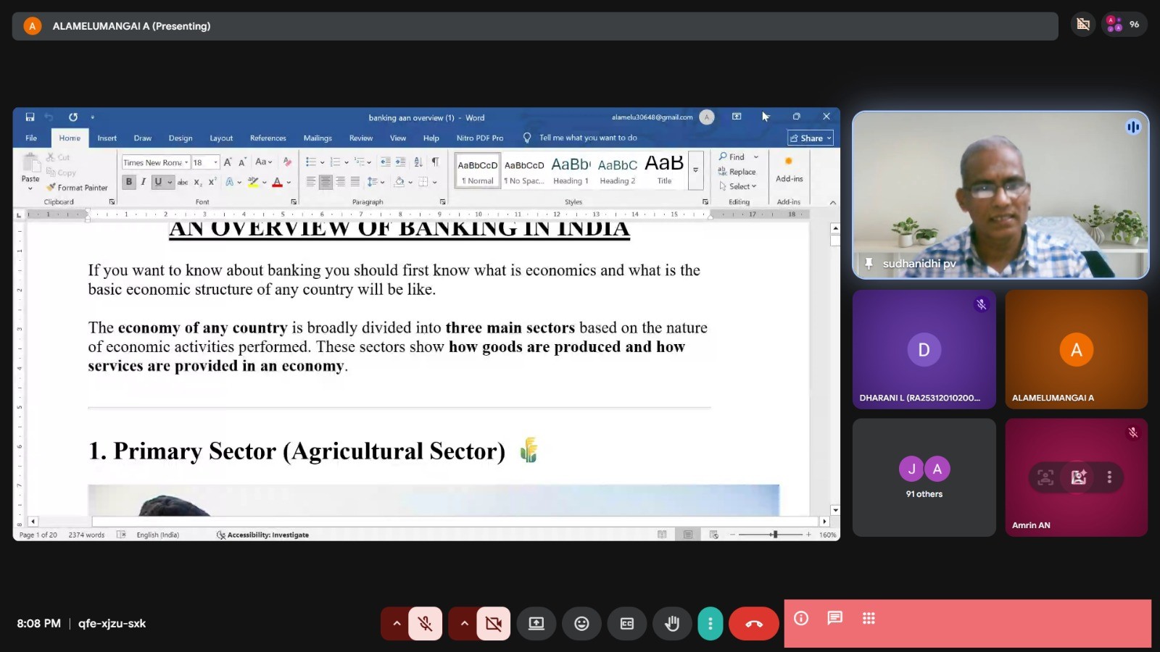The width and height of the screenshot is (1160, 652).
Task: Click Raise hand icon in Meet
Action: [672, 623]
